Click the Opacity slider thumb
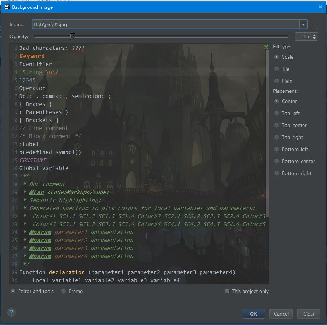Screen dimensions: 327x325 click(x=72, y=36)
